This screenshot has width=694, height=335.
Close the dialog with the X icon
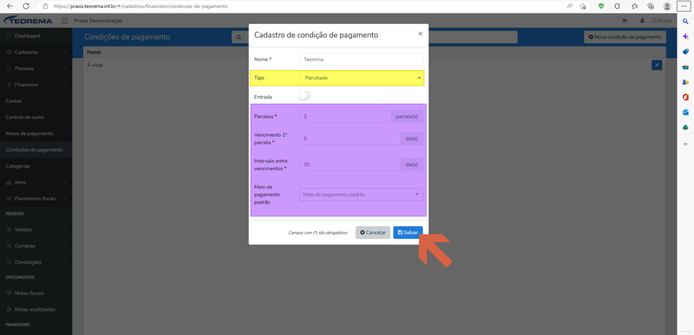421,34
